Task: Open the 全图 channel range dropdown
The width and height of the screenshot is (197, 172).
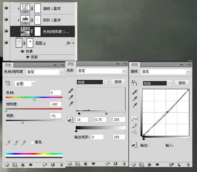Action: click(x=25, y=84)
